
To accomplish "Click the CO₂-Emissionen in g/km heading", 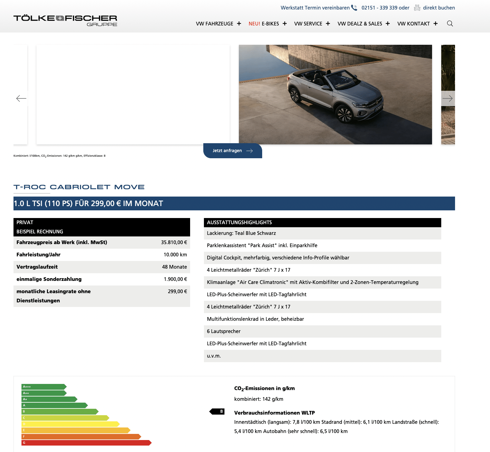I will (264, 389).
